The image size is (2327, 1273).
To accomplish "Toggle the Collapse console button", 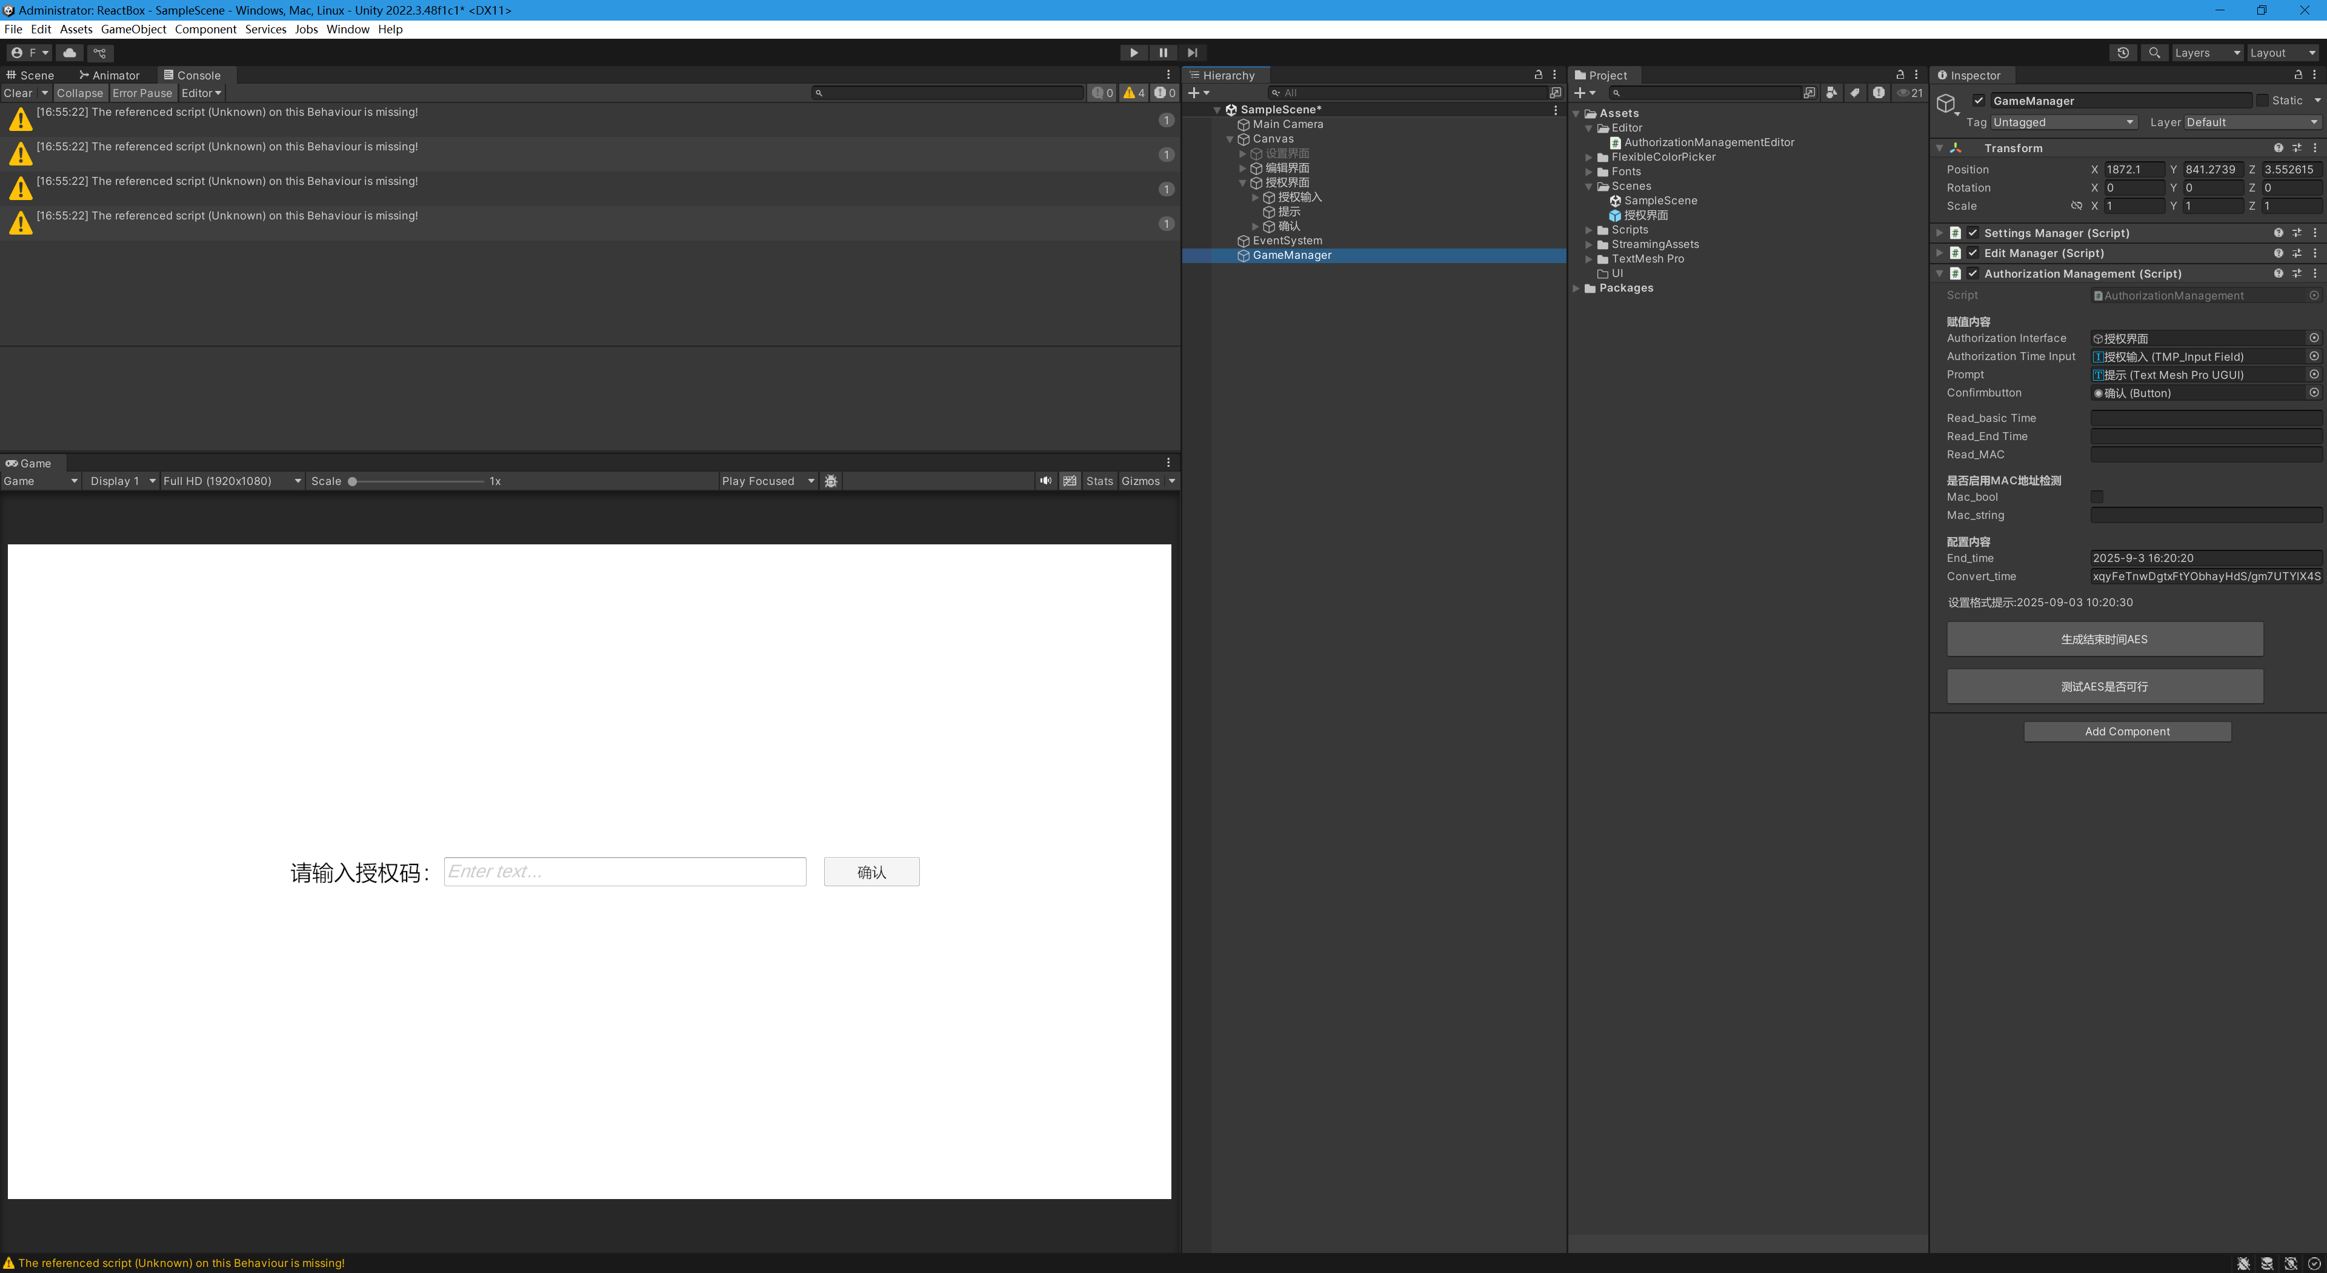I will pos(81,93).
